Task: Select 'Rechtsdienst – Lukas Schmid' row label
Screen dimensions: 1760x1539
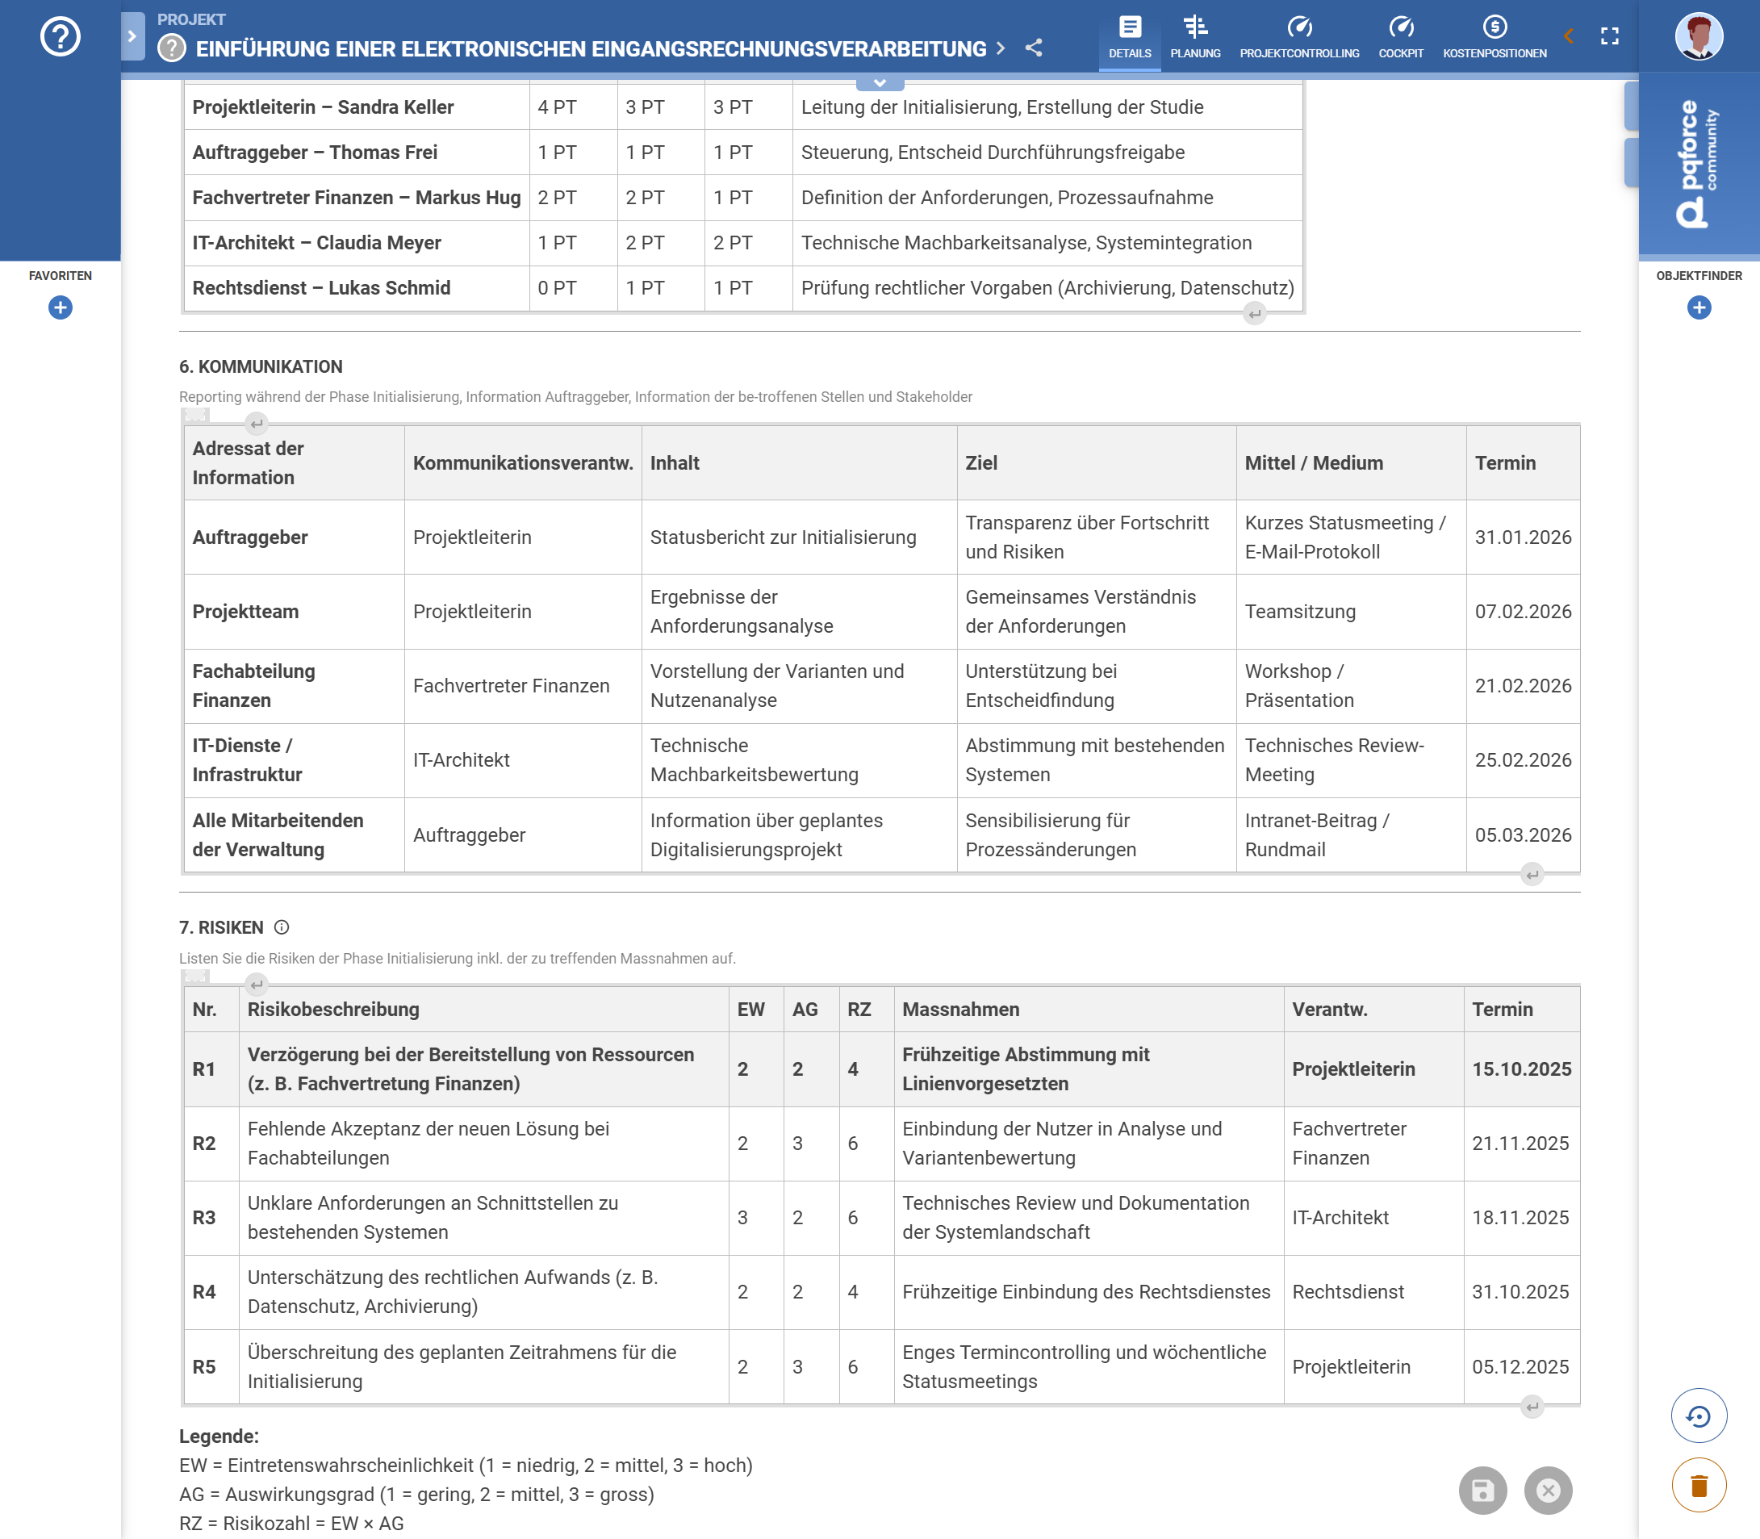Action: pos(357,289)
